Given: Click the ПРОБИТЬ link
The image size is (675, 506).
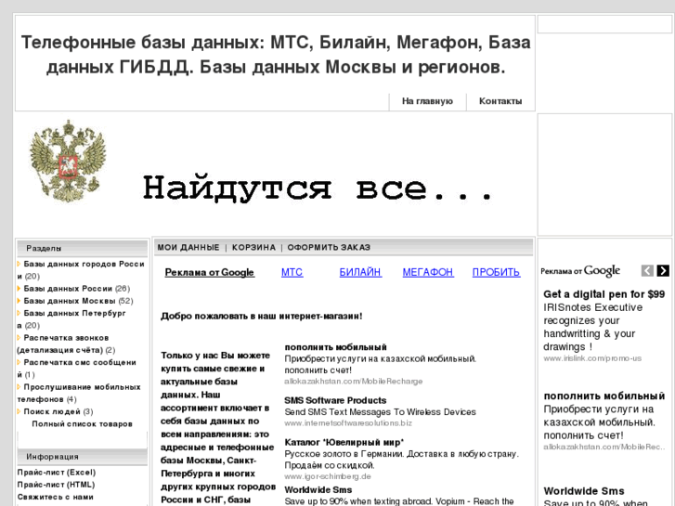Looking at the screenshot, I should (497, 272).
